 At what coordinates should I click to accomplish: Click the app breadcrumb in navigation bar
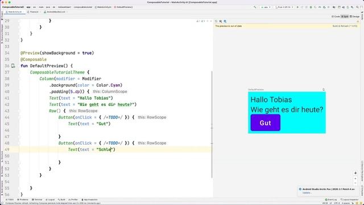point(28,7)
